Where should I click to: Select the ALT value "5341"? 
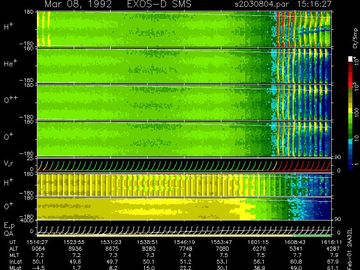pyautogui.click(x=296, y=249)
